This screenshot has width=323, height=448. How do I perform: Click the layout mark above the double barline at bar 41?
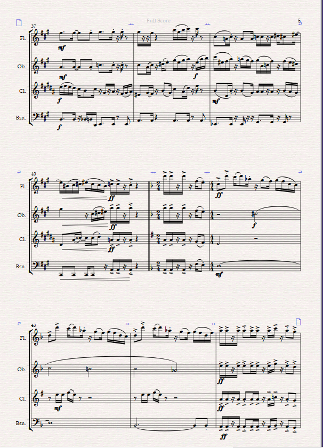pyautogui.click(x=153, y=173)
